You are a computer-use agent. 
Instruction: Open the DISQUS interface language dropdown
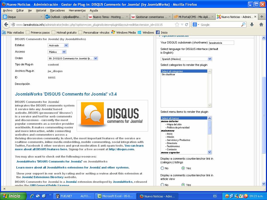186,59
